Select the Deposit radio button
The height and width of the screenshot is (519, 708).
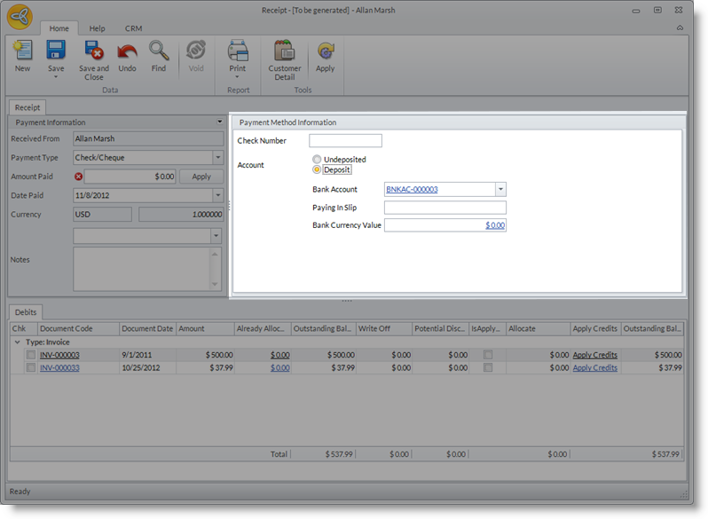tap(318, 169)
